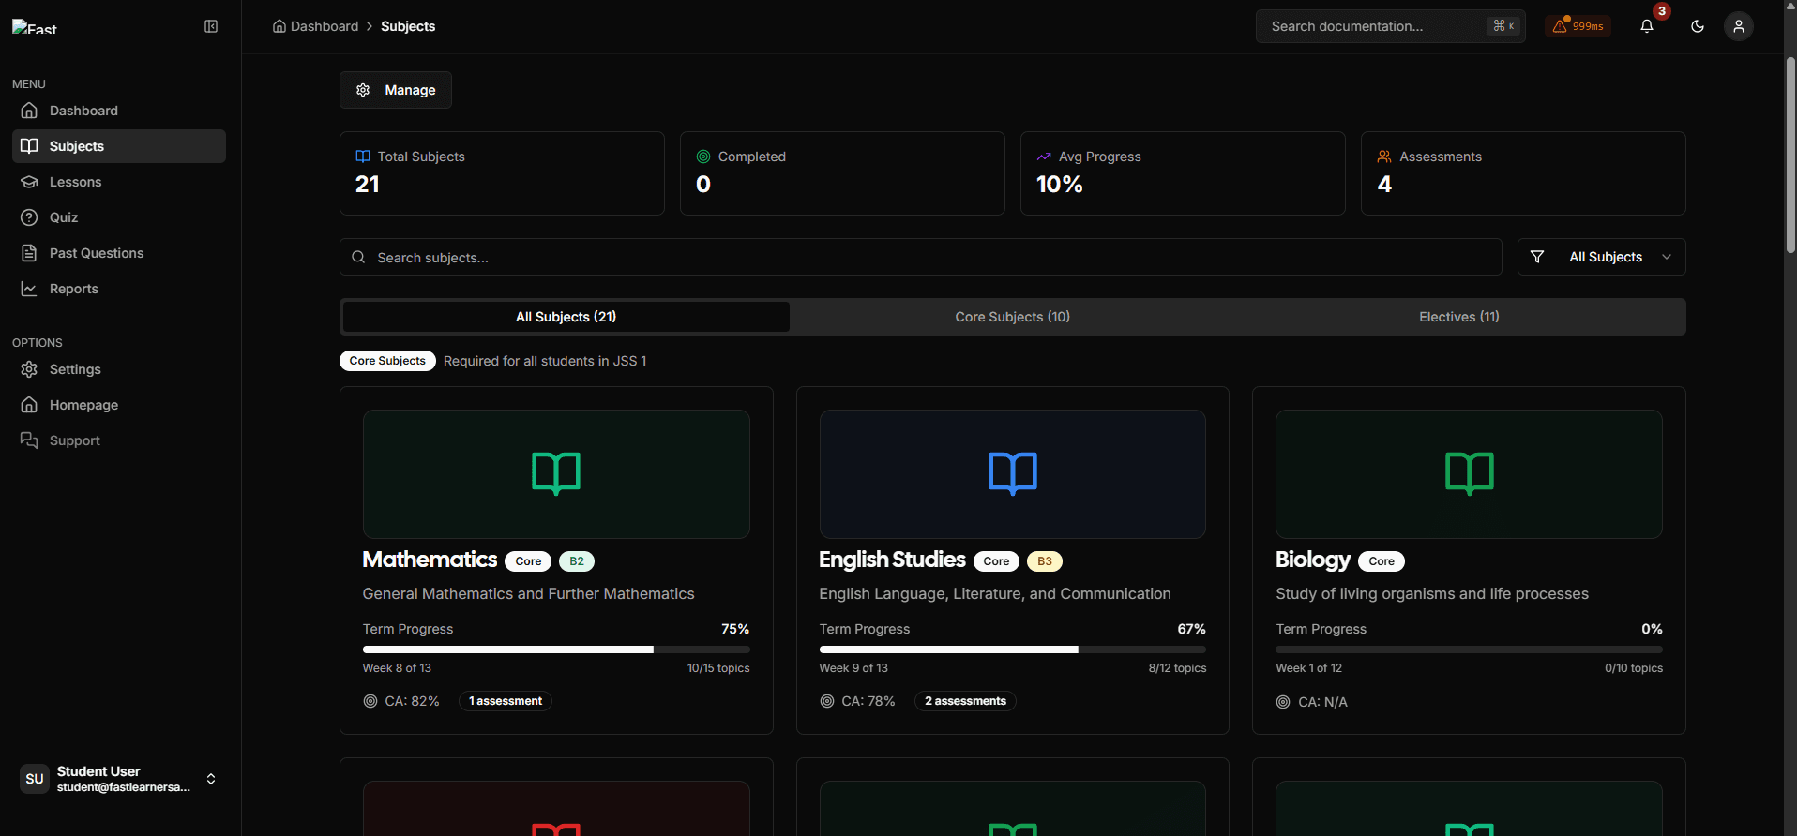Expand the All Subjects filter dropdown
The width and height of the screenshot is (1797, 836).
(x=1601, y=257)
